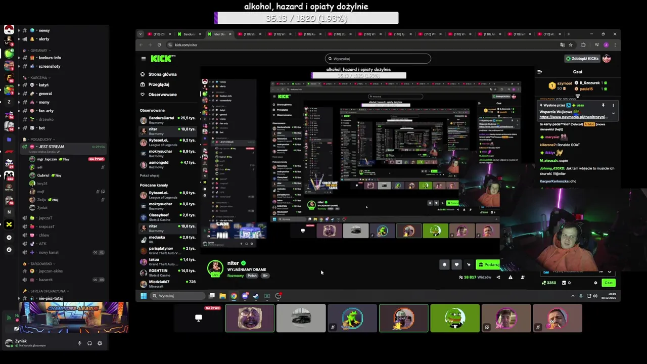Click the top Discord home server icon

tap(9, 30)
